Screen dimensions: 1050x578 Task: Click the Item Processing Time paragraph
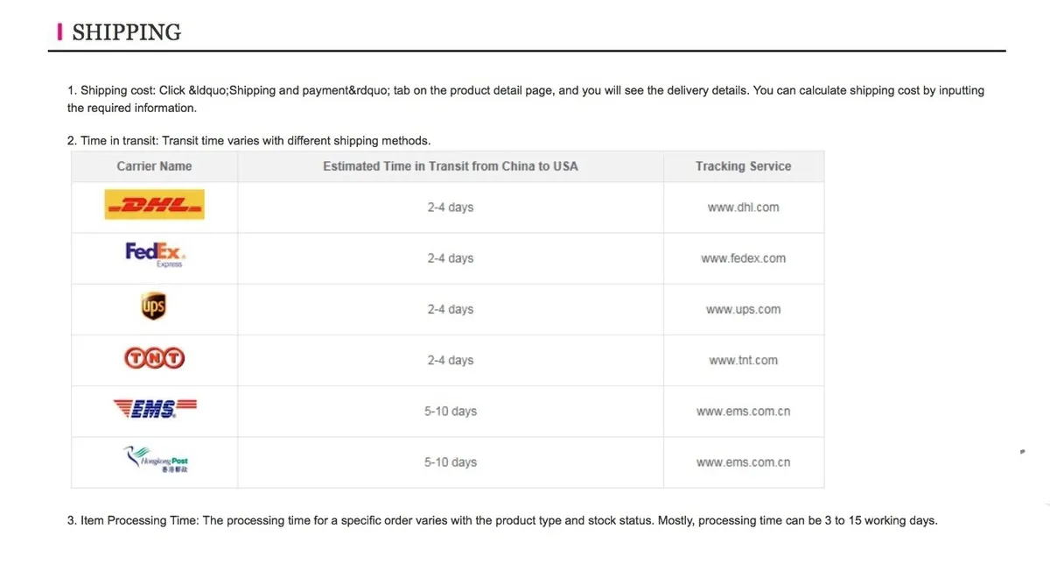pos(502,520)
